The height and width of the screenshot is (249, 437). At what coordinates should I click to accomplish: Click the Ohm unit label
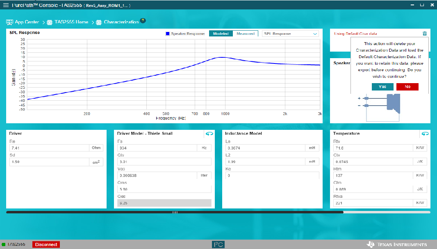96,148
